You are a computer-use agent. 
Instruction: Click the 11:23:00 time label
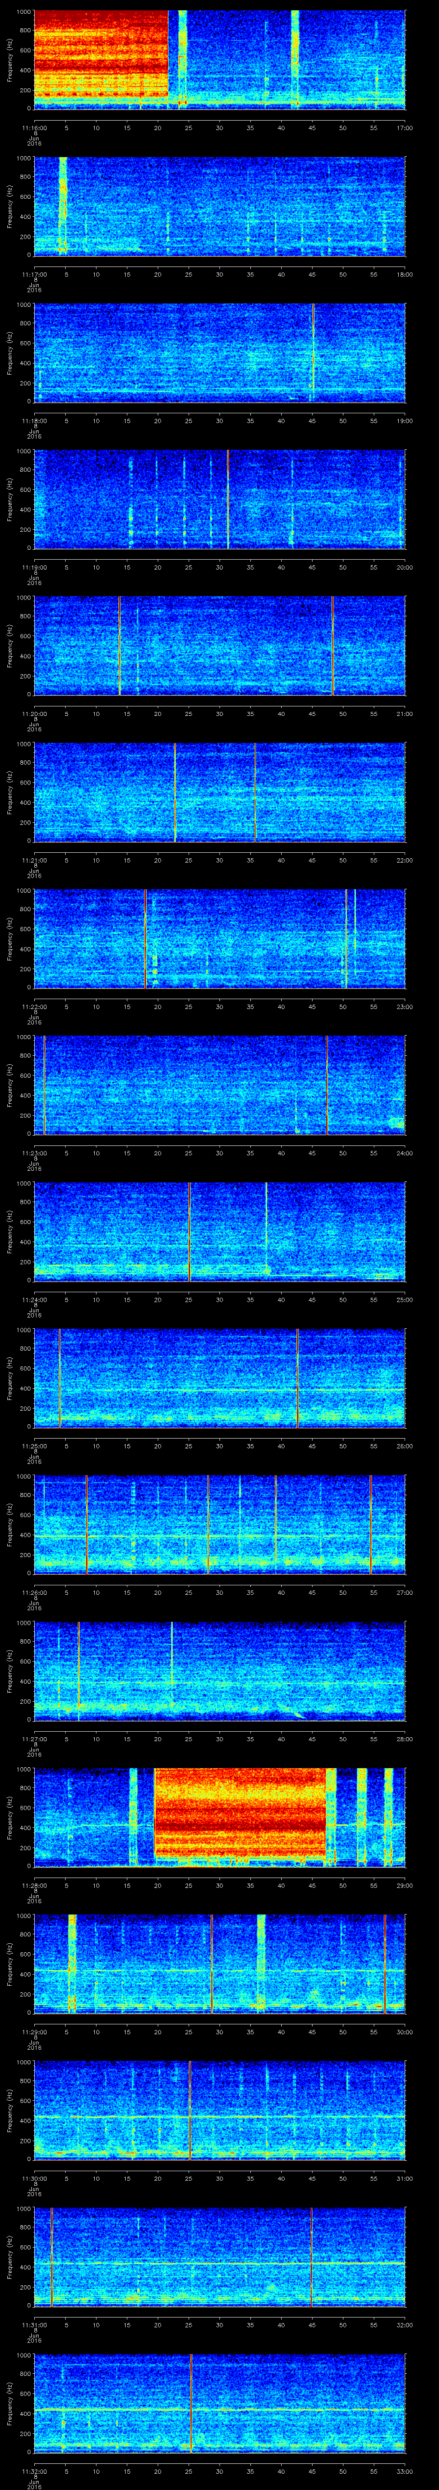click(35, 1152)
